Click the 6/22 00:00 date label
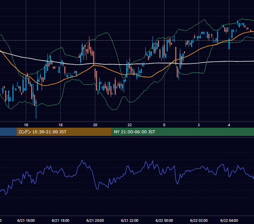This screenshot has height=224, width=254. [x=164, y=220]
